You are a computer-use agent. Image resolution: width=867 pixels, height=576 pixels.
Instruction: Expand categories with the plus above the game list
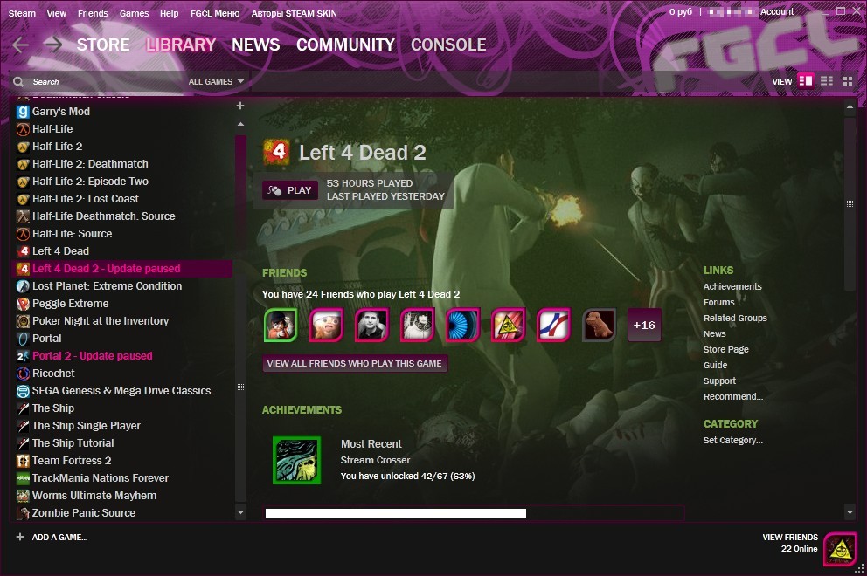pyautogui.click(x=240, y=106)
